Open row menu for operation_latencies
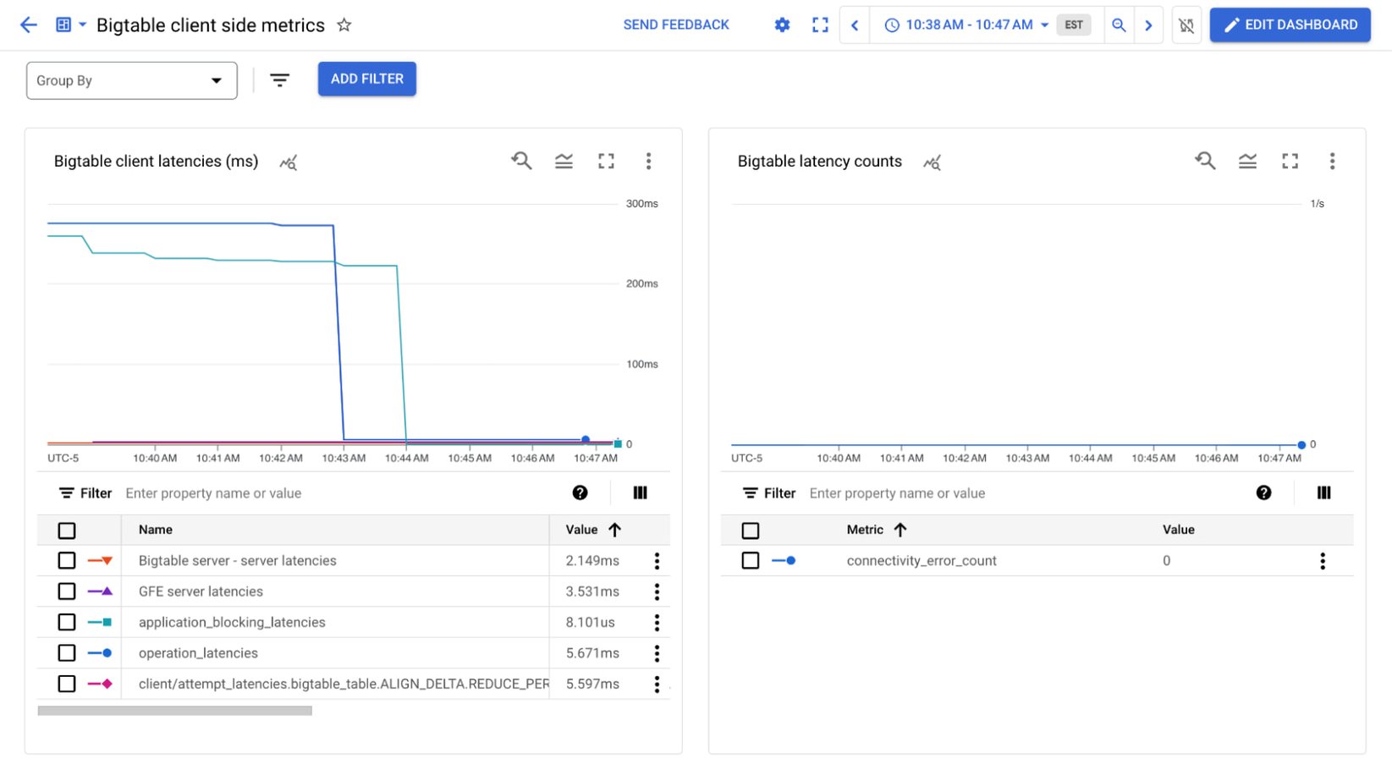This screenshot has height=770, width=1392. (x=657, y=653)
